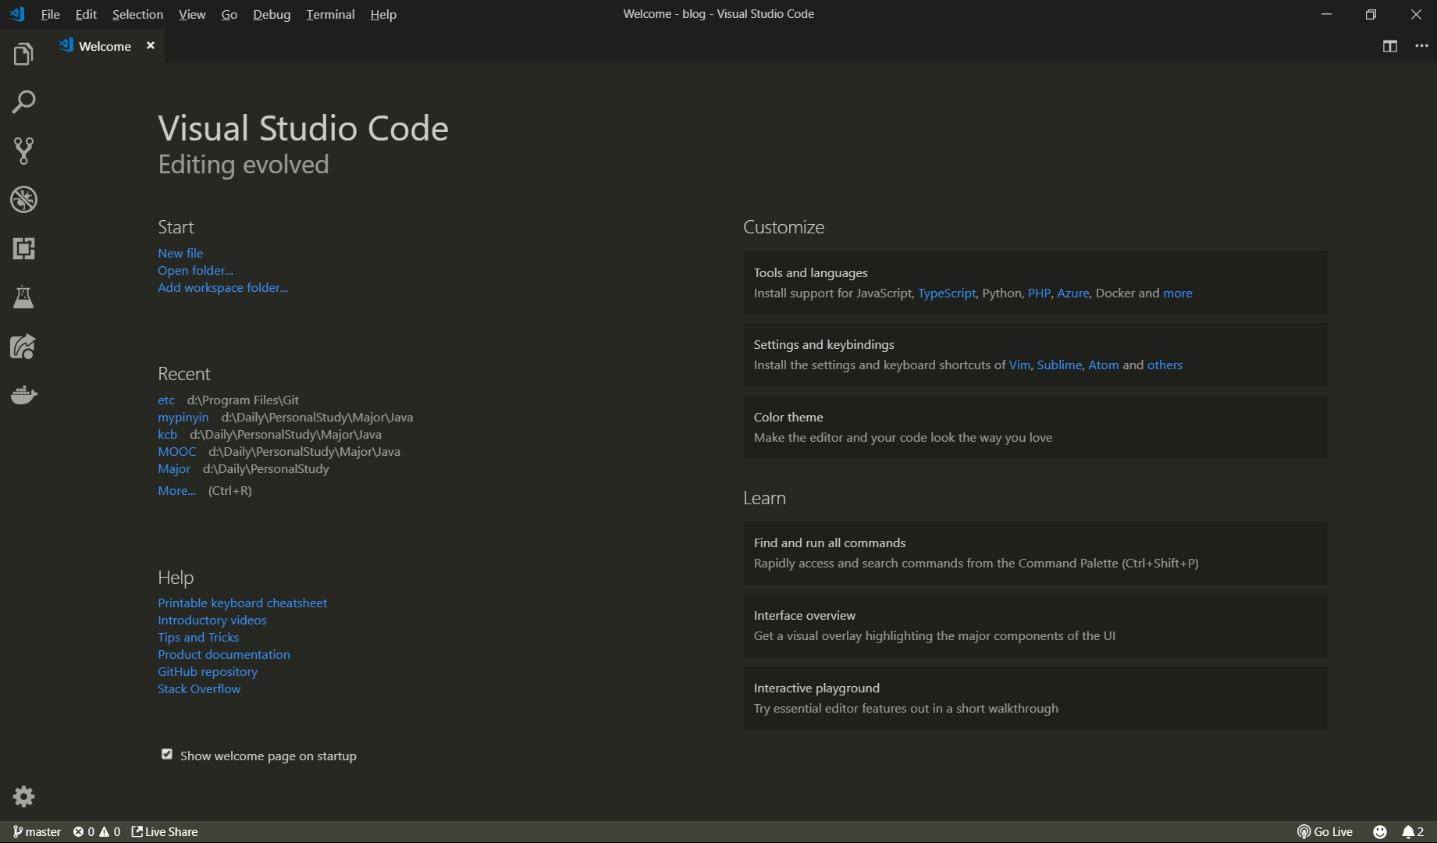Install TypeScript support link

(947, 293)
